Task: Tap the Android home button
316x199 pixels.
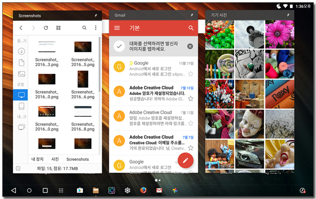Action: tap(29, 190)
